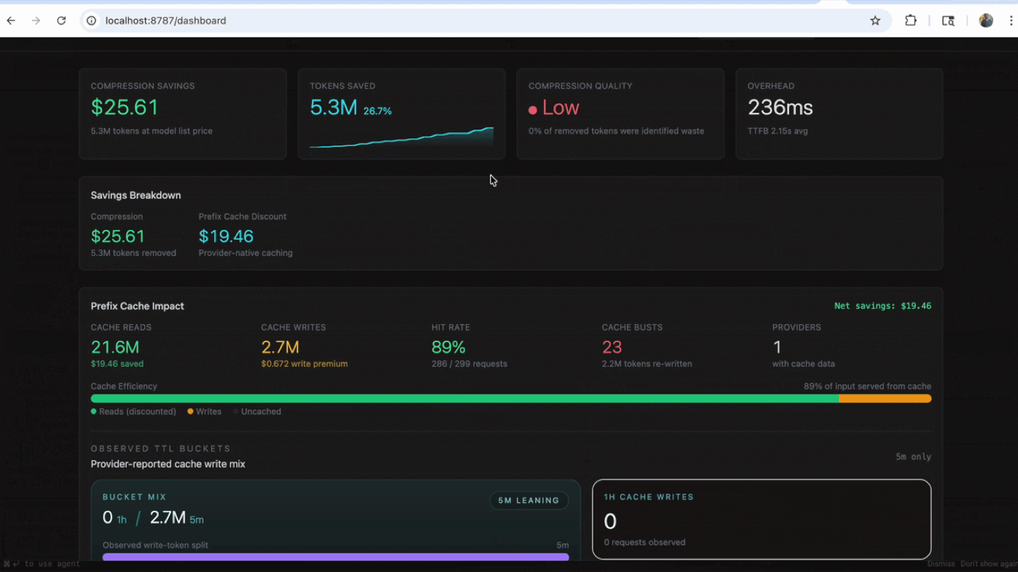Select the Reads (discounted) legend entry
The height and width of the screenshot is (572, 1018).
133,411
